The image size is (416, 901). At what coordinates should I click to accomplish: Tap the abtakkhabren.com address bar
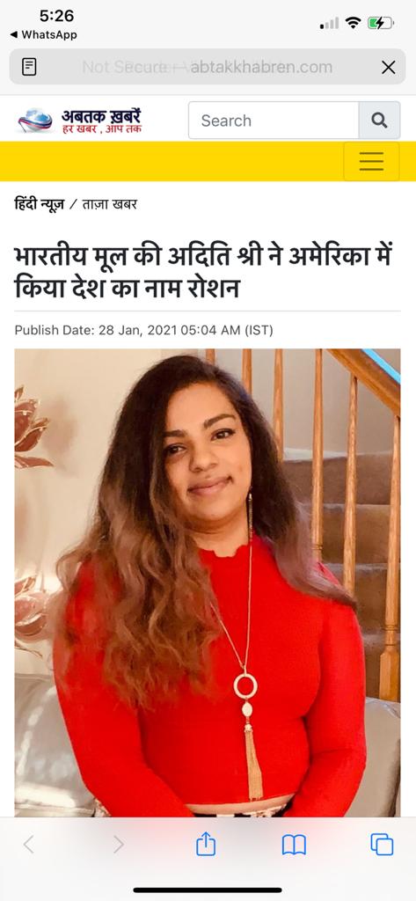208,67
